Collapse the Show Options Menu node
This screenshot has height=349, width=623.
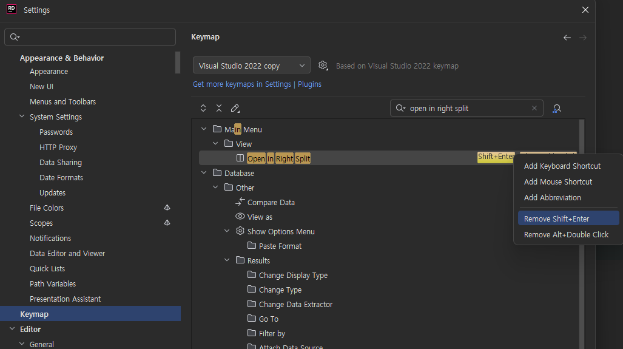(227, 231)
